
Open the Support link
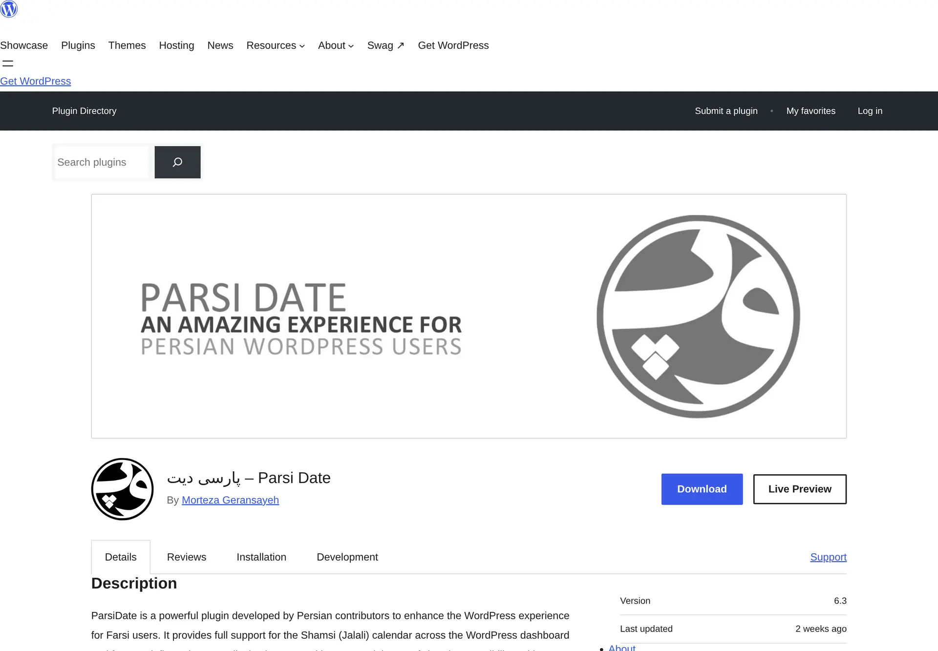tap(828, 557)
